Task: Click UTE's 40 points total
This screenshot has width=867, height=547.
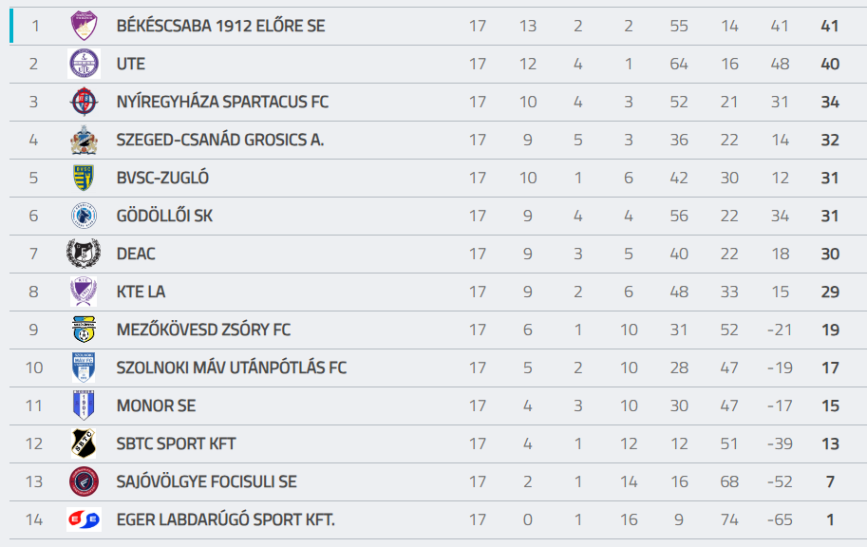Action: [x=830, y=64]
